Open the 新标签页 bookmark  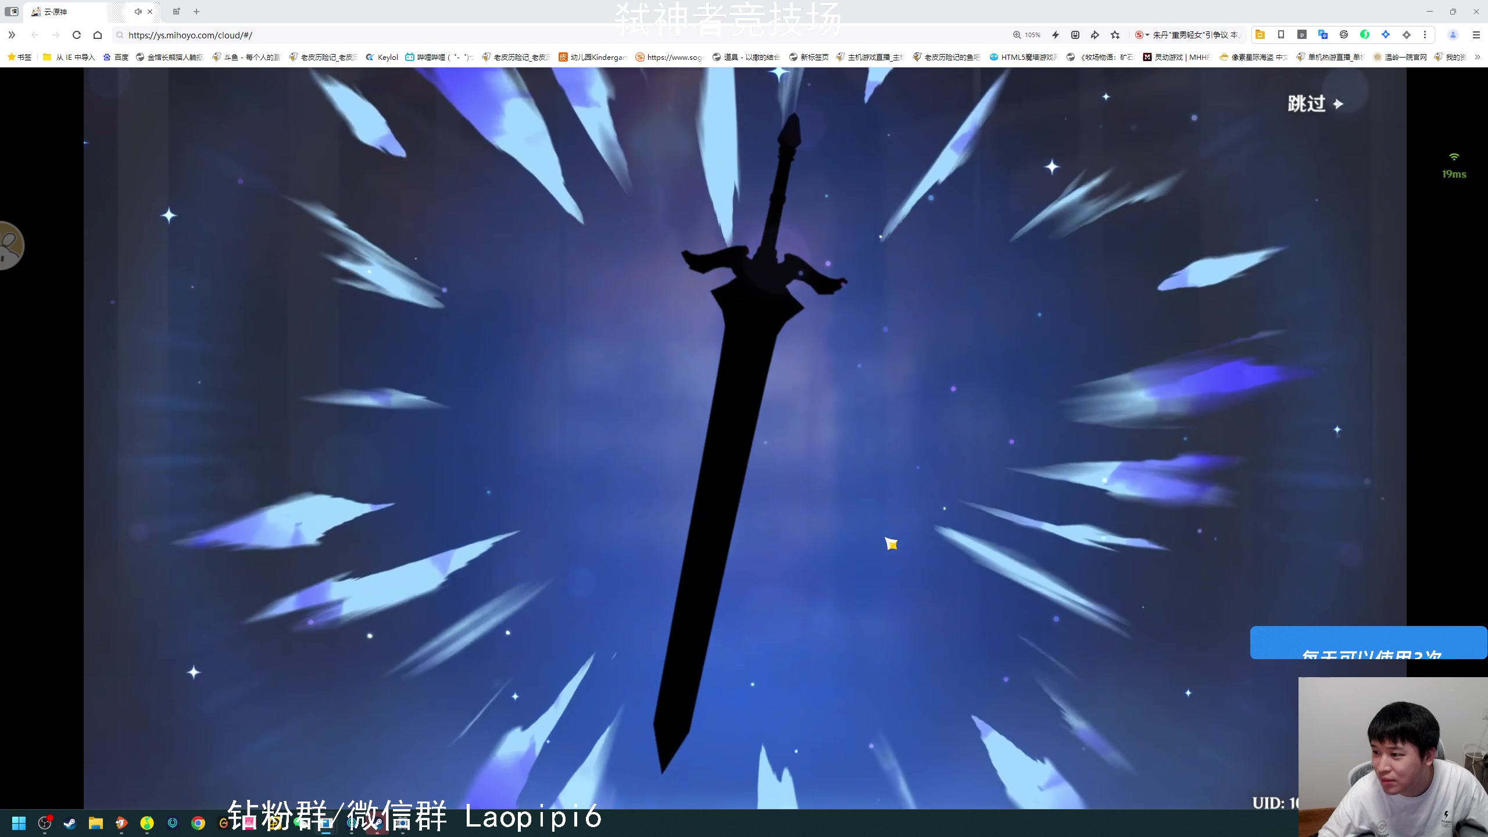[x=809, y=57]
